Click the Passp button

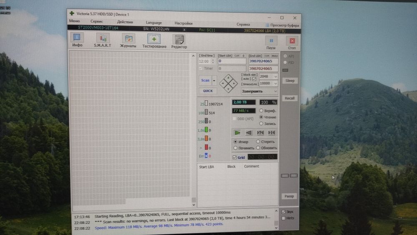(289, 196)
